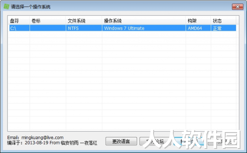Click the Email mingkuang@live.com text

tap(35, 138)
